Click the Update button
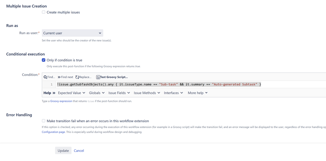The image size is (326, 161). 63,151
